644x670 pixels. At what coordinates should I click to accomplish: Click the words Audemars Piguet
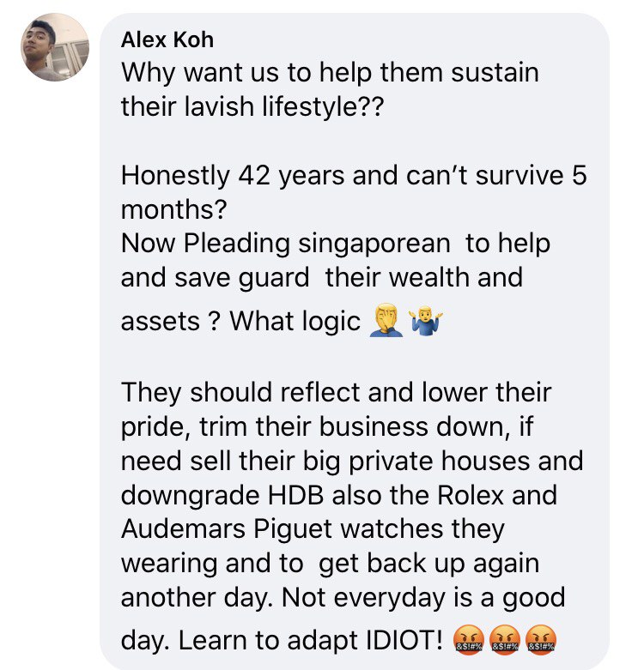coord(227,529)
